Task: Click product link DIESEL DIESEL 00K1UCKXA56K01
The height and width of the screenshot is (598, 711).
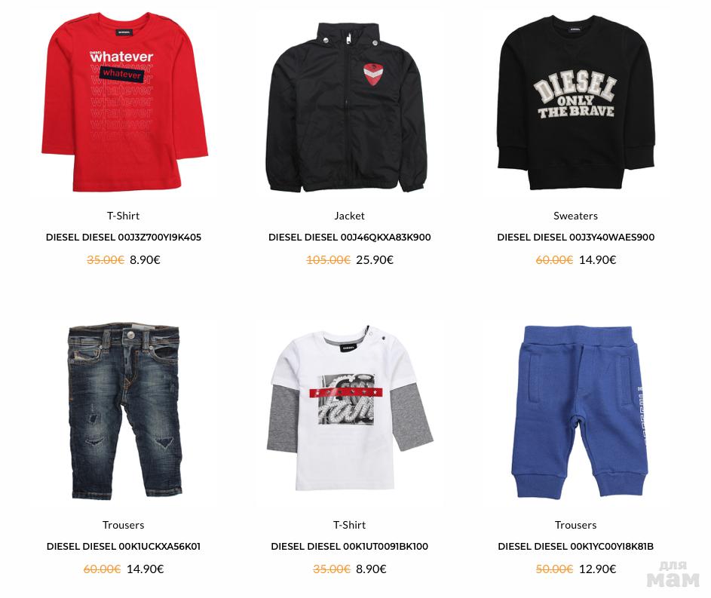Action: pos(124,546)
